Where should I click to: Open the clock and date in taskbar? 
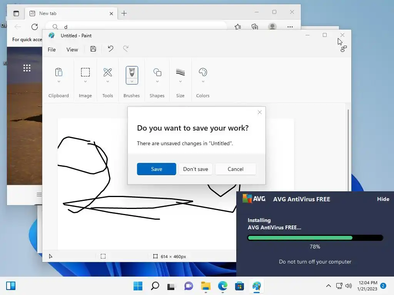pyautogui.click(x=367, y=286)
